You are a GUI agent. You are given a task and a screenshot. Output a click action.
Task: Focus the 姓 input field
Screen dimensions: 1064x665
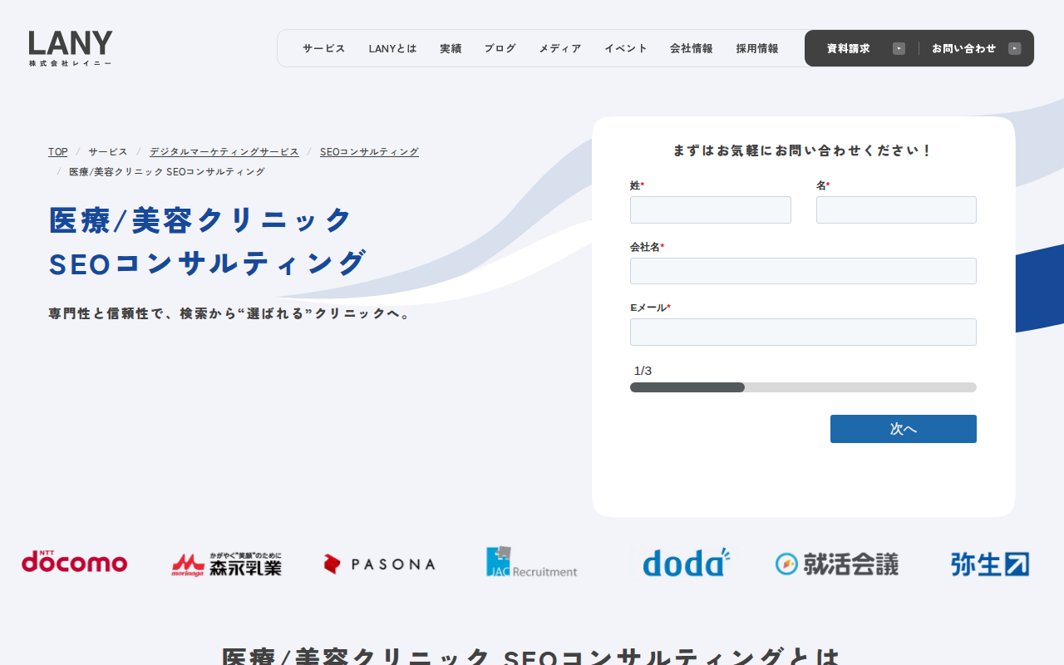coord(711,209)
